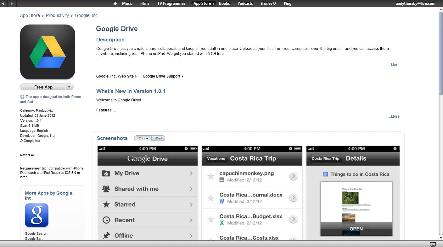The image size is (443, 247).
Task: Open the Books tab
Action: click(224, 3)
